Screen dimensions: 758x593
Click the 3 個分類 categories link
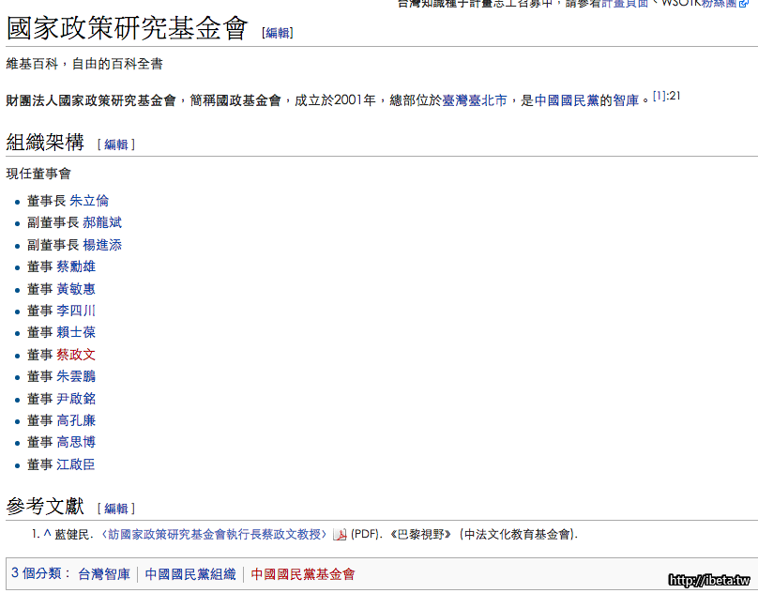(x=39, y=573)
